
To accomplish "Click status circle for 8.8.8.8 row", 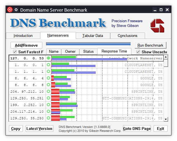I will (x=48, y=85).
